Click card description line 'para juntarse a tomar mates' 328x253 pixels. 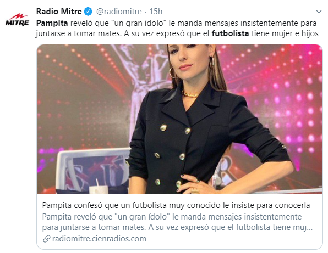pyautogui.click(x=94, y=227)
